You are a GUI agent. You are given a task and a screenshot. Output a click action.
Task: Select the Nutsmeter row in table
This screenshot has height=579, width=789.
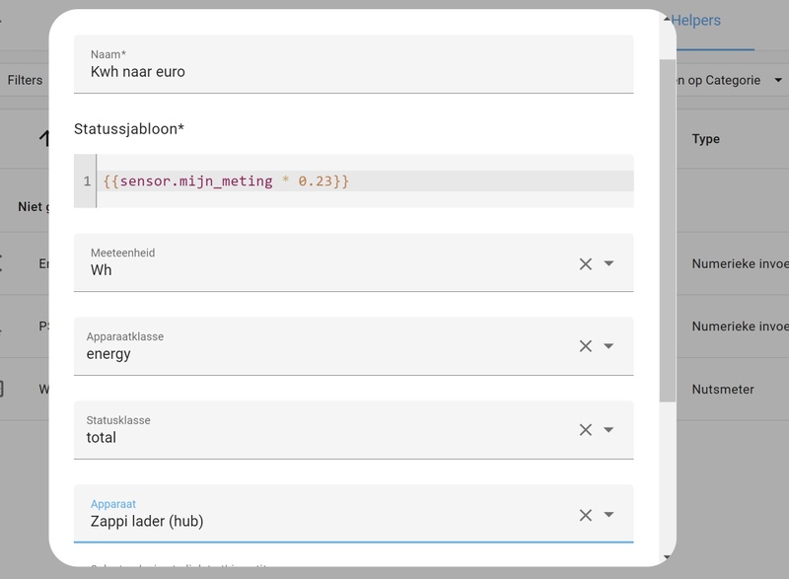pos(723,389)
